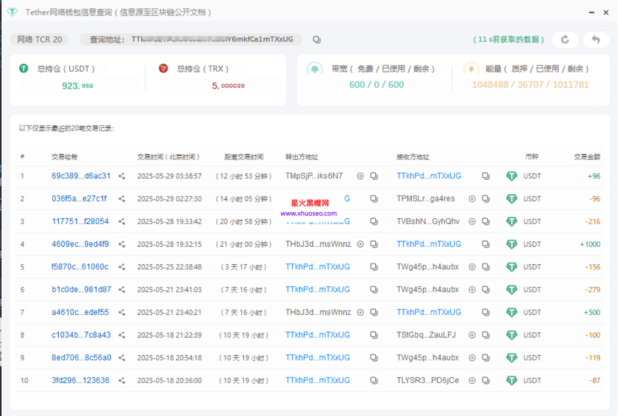Click the 交易金额 column header
Screen dimensions: 618x416
pyautogui.click(x=587, y=157)
